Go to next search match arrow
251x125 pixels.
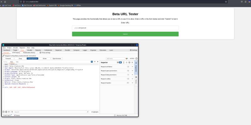point(12,112)
